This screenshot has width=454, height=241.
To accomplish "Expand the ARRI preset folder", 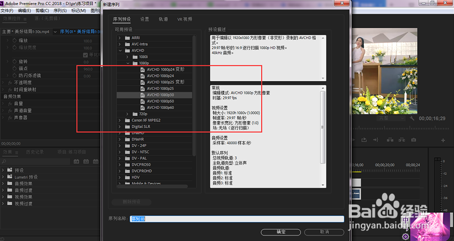I will 120,38.
